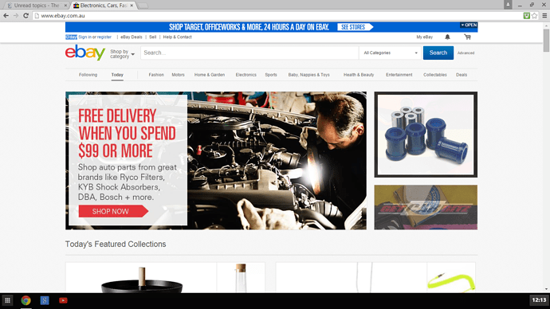Open YouTube icon in the taskbar
Image resolution: width=550 pixels, height=309 pixels.
click(63, 300)
